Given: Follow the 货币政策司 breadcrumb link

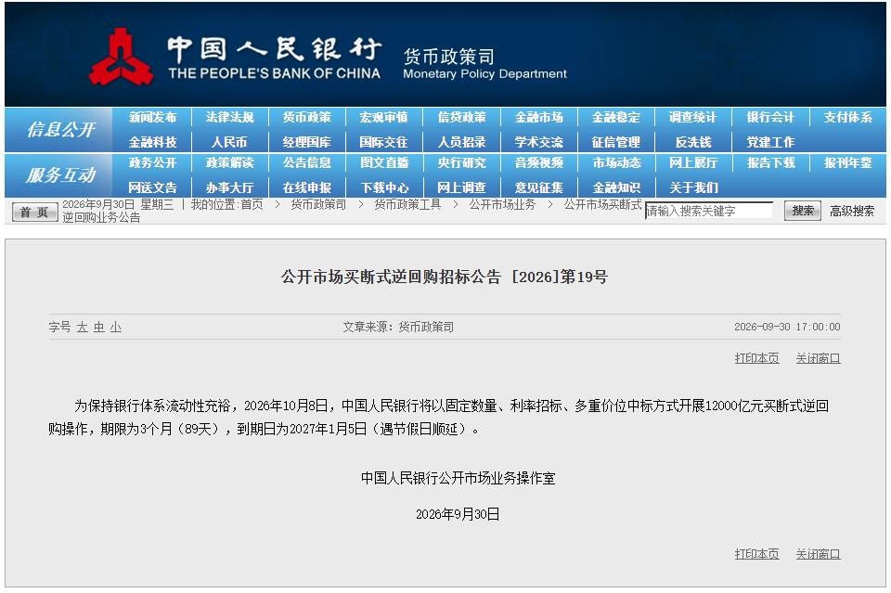Looking at the screenshot, I should click(x=318, y=204).
